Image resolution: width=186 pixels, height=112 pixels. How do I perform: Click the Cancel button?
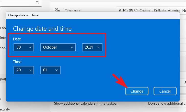[165, 91]
